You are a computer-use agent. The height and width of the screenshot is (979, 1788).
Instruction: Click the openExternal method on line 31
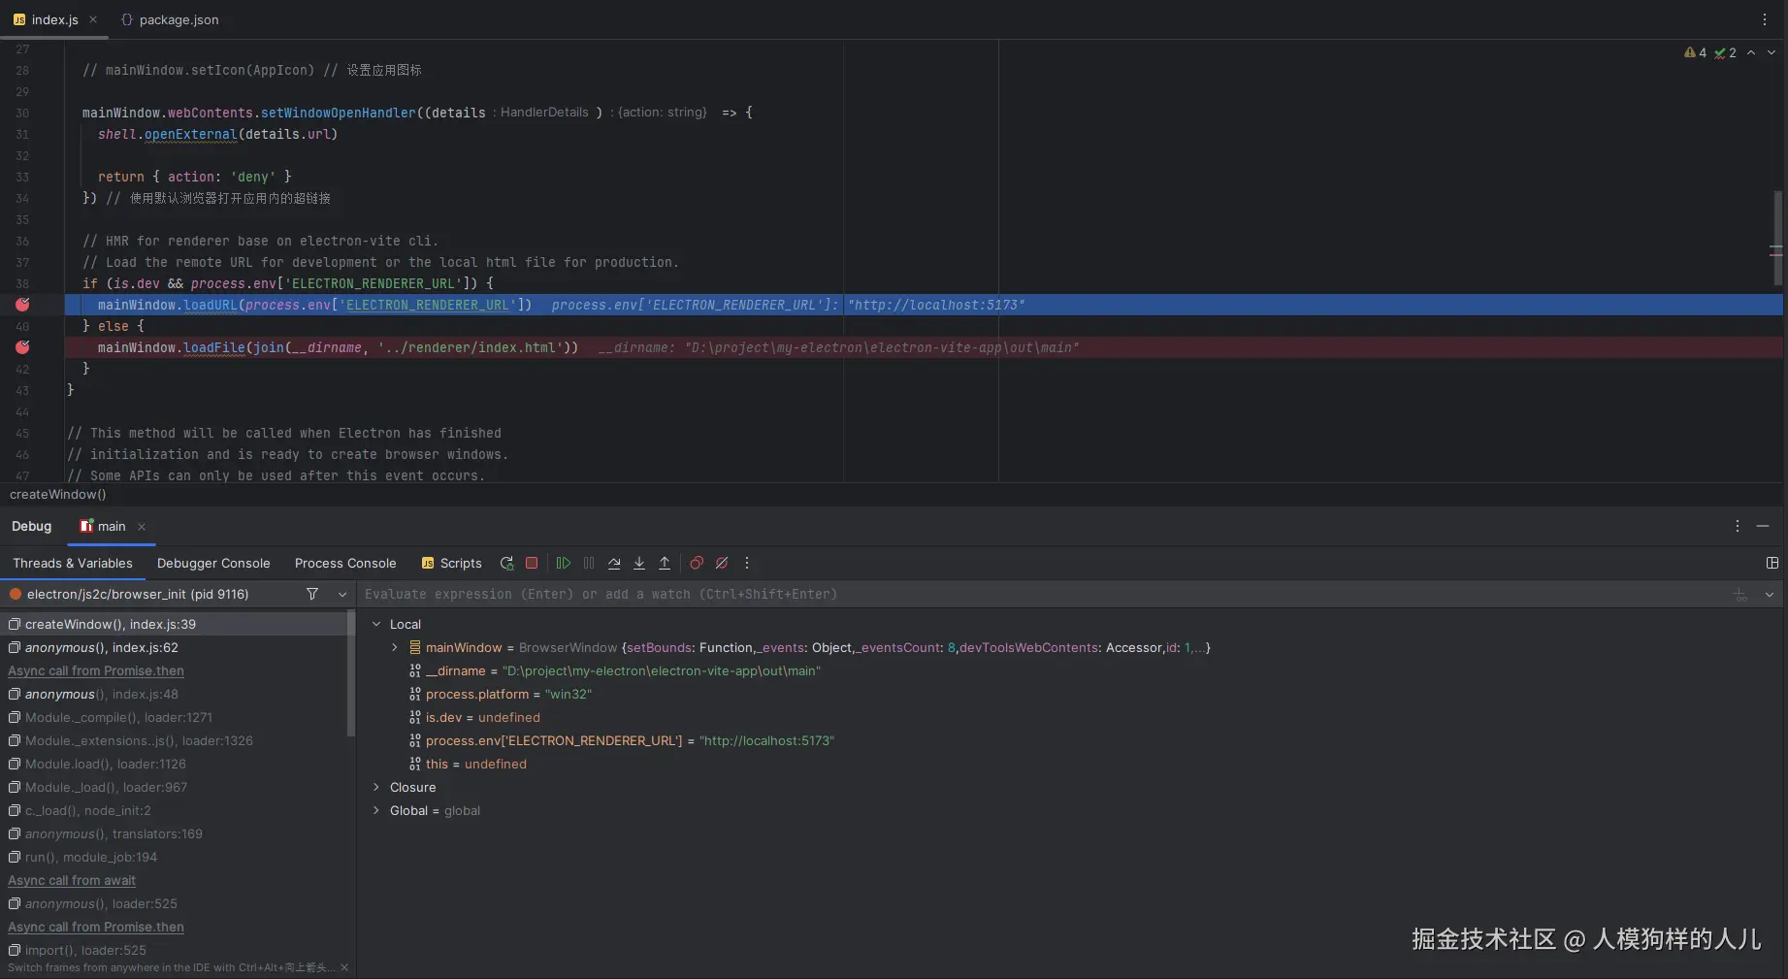point(191,134)
